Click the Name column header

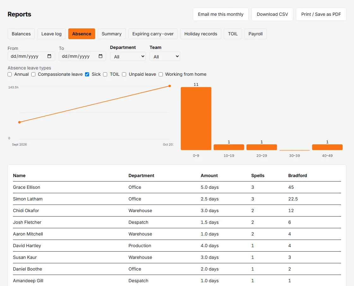(x=19, y=176)
